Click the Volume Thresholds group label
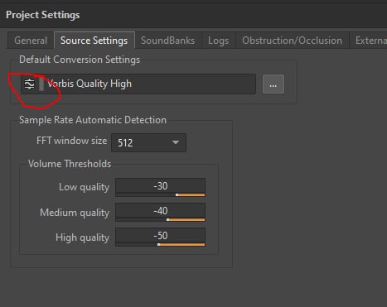This screenshot has height=307, width=387. pos(70,164)
